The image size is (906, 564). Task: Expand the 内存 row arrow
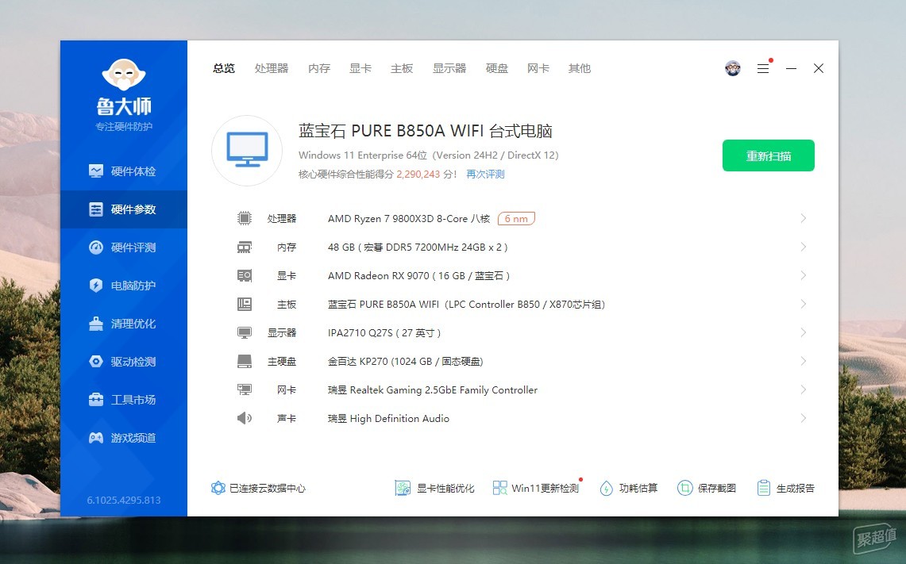click(x=803, y=247)
